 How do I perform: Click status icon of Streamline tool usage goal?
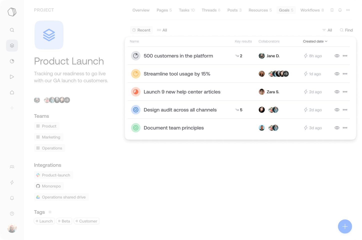136,74
